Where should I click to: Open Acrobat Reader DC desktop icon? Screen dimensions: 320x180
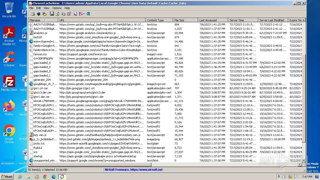coord(9,36)
